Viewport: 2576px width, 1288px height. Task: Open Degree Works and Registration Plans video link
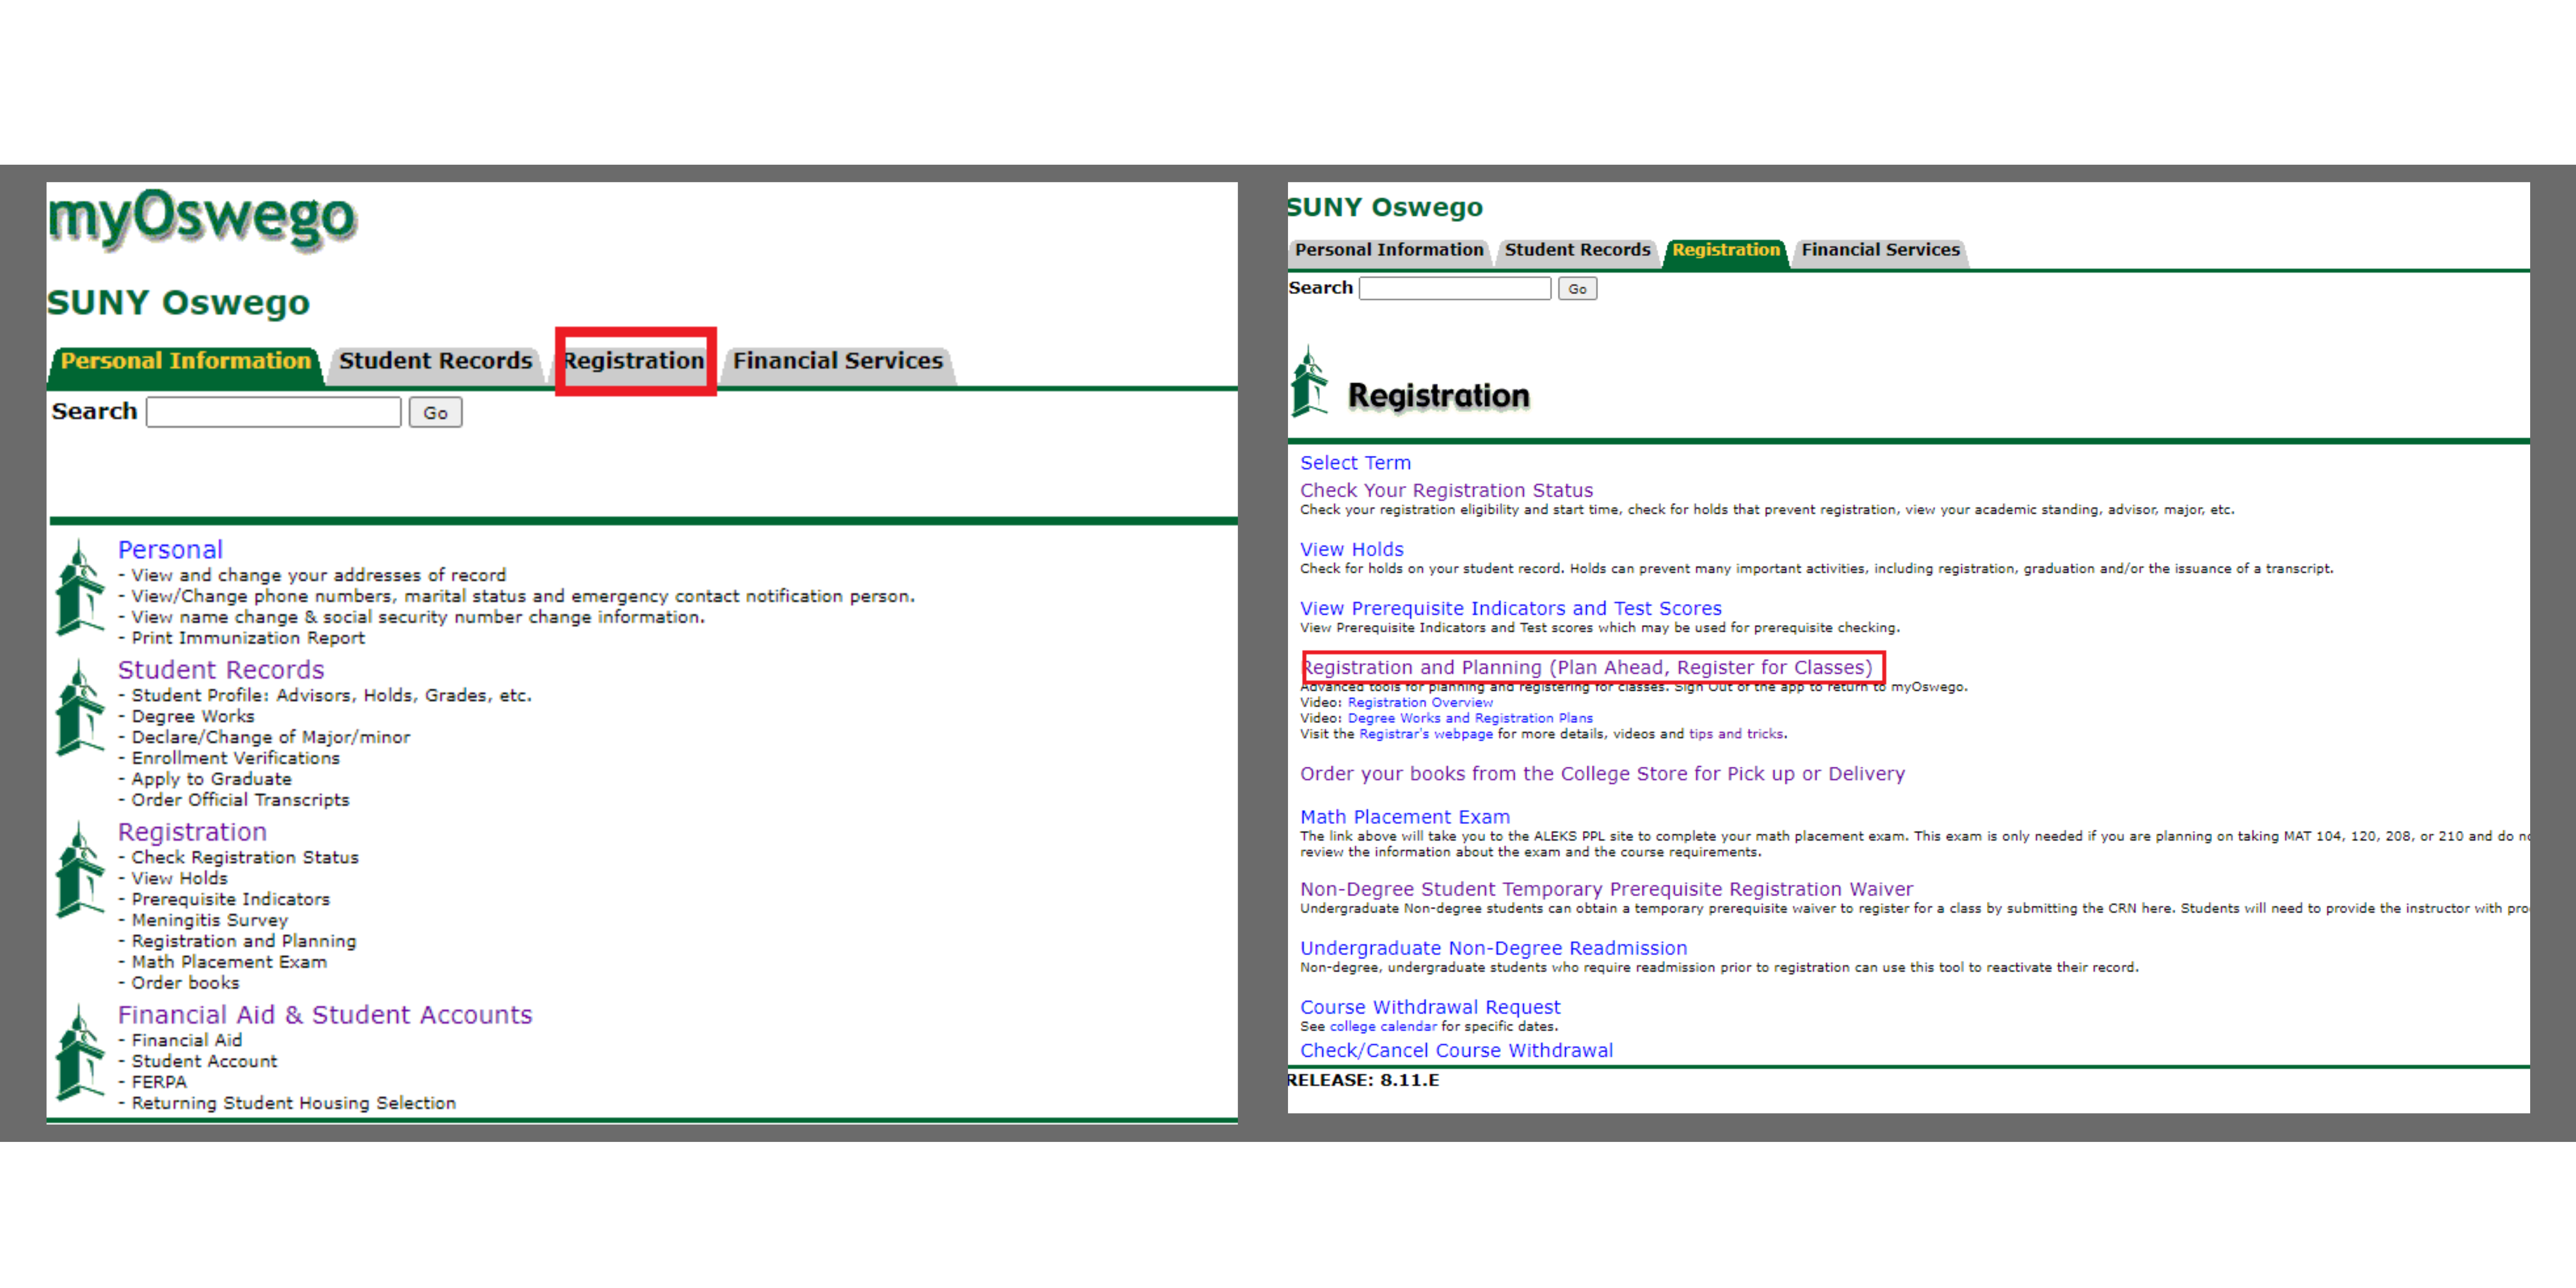click(x=1470, y=718)
